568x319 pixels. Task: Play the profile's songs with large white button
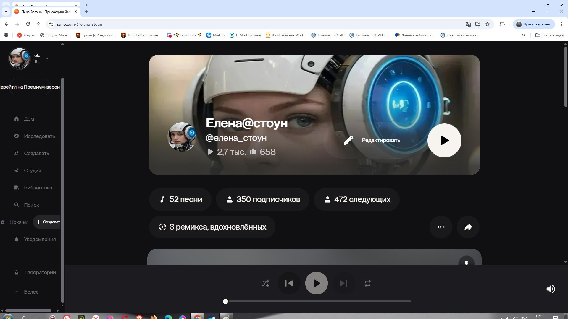point(444,140)
